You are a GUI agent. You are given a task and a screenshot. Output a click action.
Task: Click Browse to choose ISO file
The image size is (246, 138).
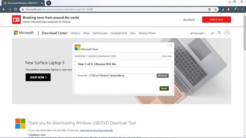[163, 76]
